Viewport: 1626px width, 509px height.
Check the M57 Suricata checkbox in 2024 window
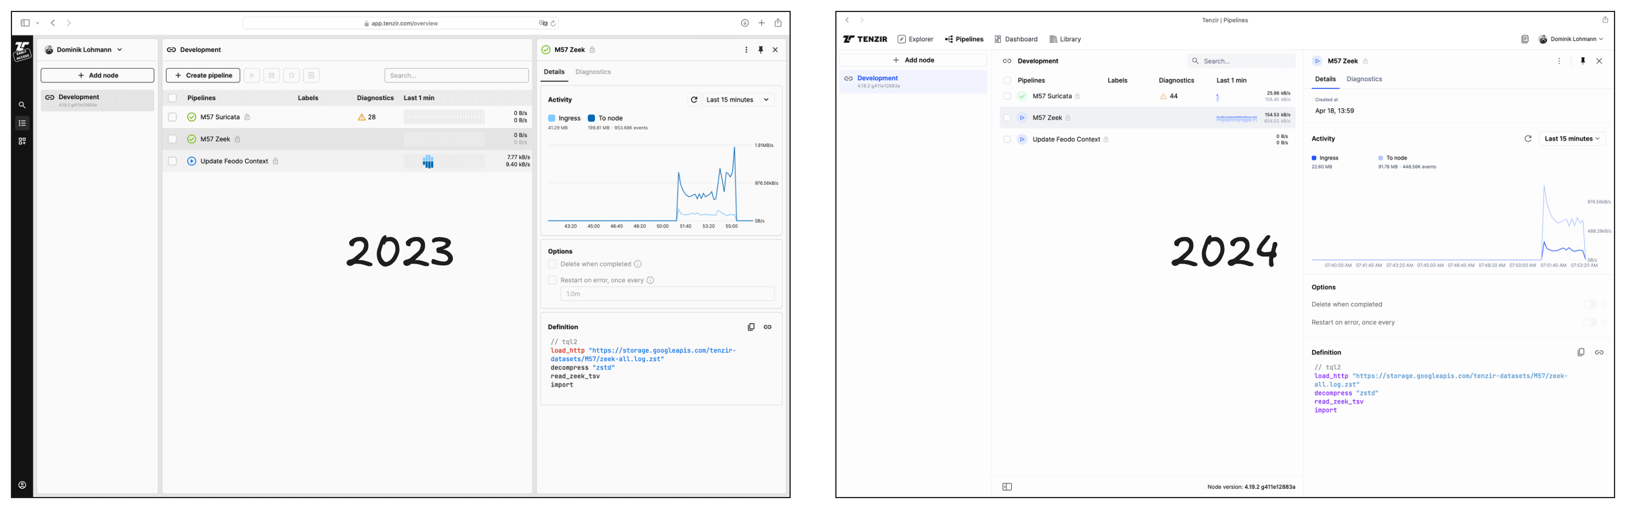pyautogui.click(x=1007, y=97)
